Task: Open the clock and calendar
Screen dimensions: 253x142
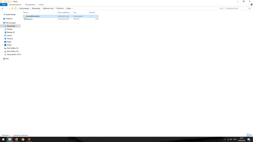Action: pyautogui.click(x=242, y=139)
